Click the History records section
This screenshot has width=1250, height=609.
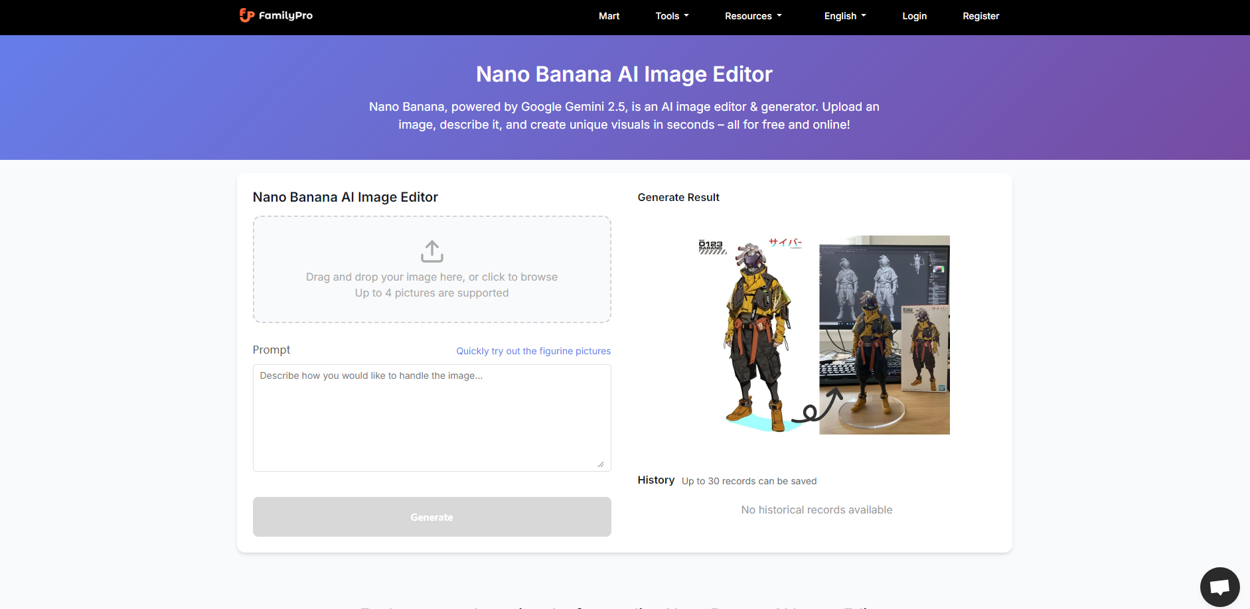coord(656,480)
